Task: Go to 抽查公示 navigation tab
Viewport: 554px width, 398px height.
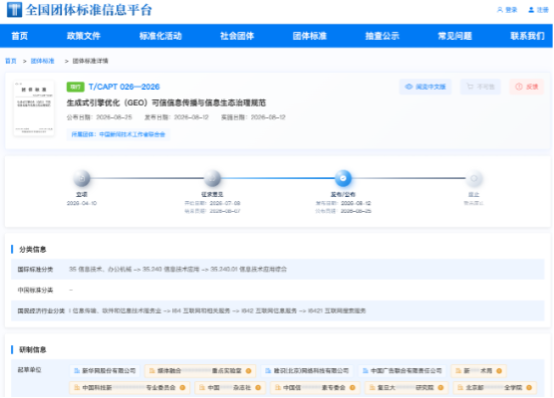Action: [x=383, y=36]
